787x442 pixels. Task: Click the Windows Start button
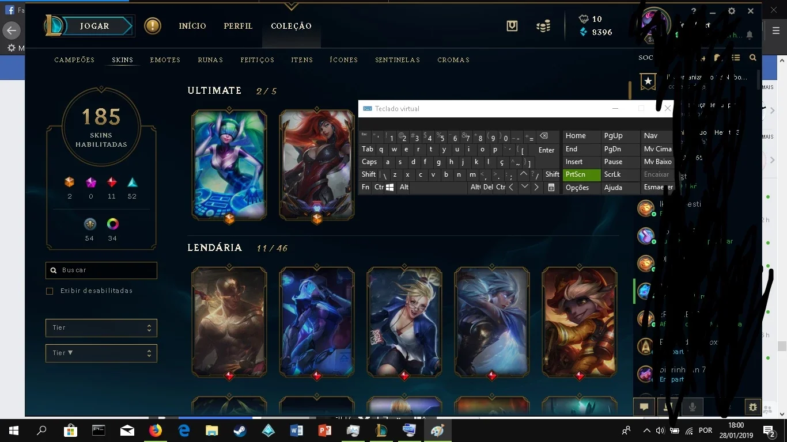click(x=14, y=430)
